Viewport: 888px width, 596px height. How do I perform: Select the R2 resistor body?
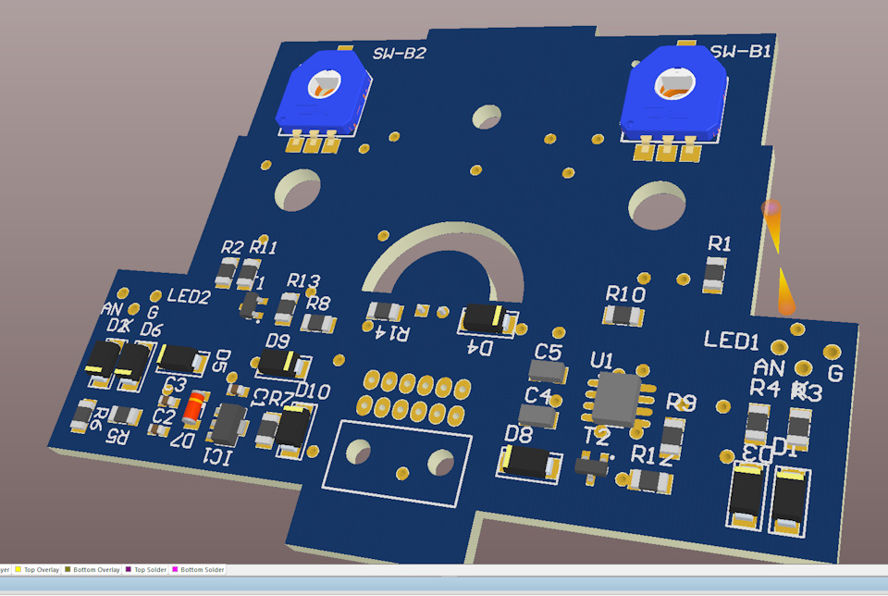[x=228, y=272]
